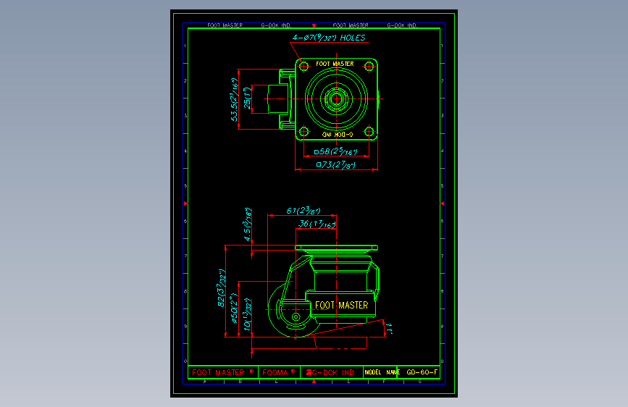628x407 pixels.
Task: Select the 36(1 7/16") dimension text
Action: click(317, 224)
